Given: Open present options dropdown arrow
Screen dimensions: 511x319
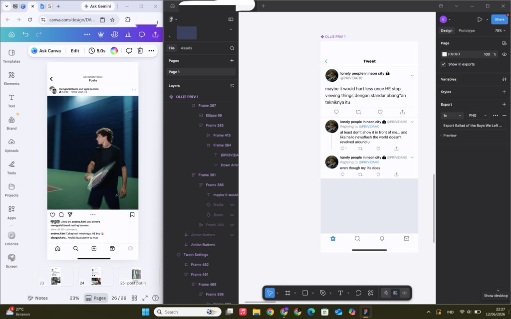Looking at the screenshot, I should click(487, 19).
